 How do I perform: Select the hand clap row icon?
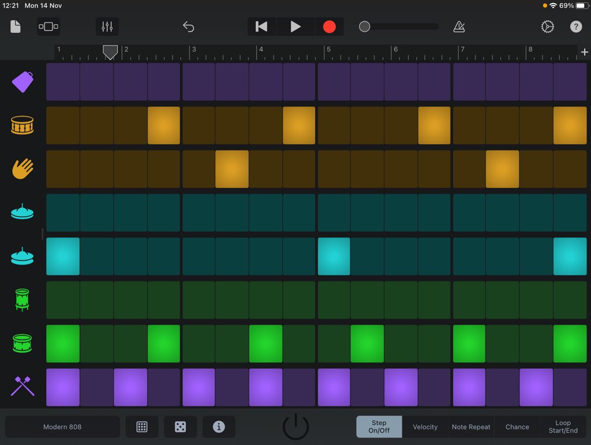click(x=23, y=169)
